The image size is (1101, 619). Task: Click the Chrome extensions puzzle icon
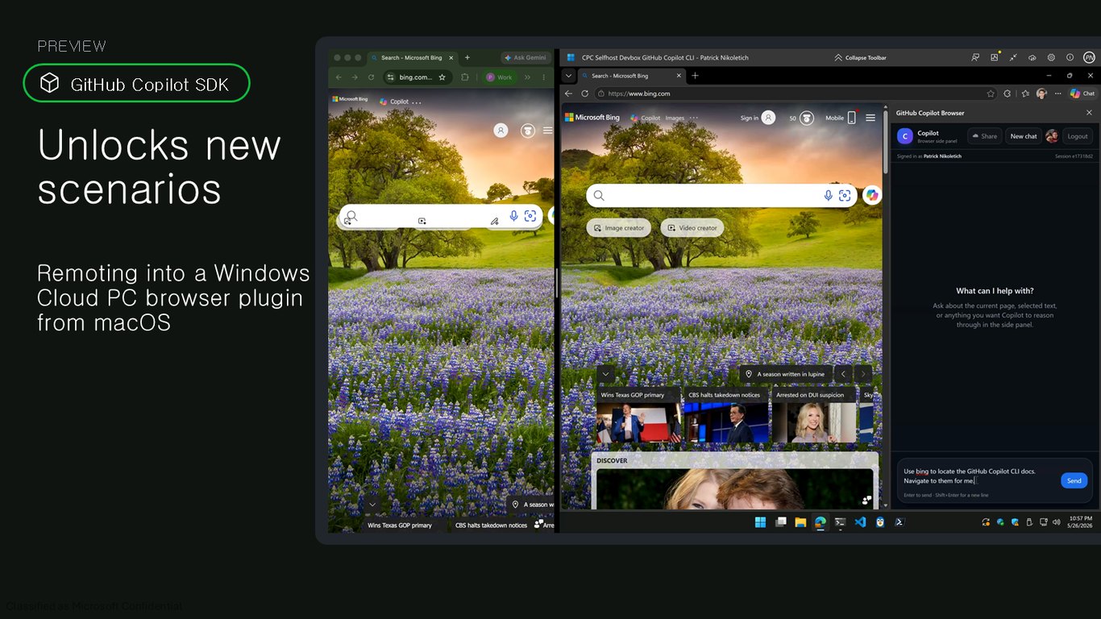(x=464, y=77)
